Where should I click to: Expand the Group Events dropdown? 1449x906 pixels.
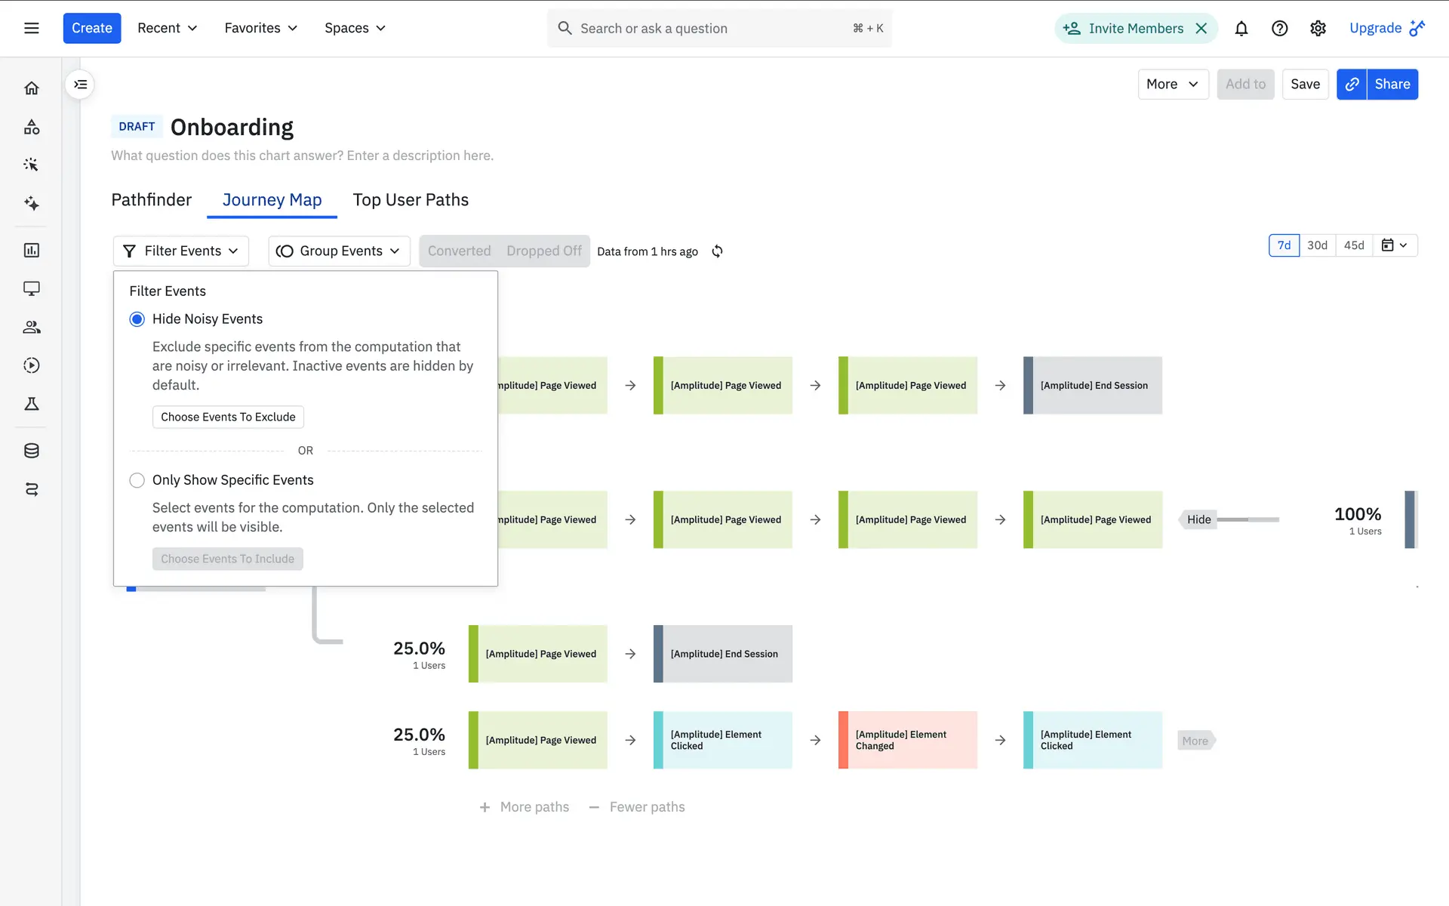click(x=339, y=251)
